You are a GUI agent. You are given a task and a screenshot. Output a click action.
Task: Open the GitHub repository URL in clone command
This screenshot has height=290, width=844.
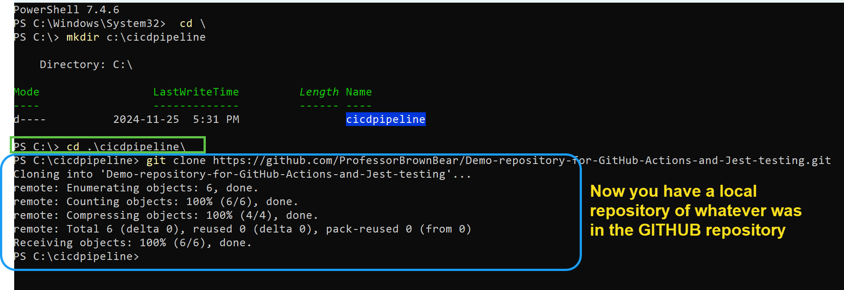pos(522,160)
